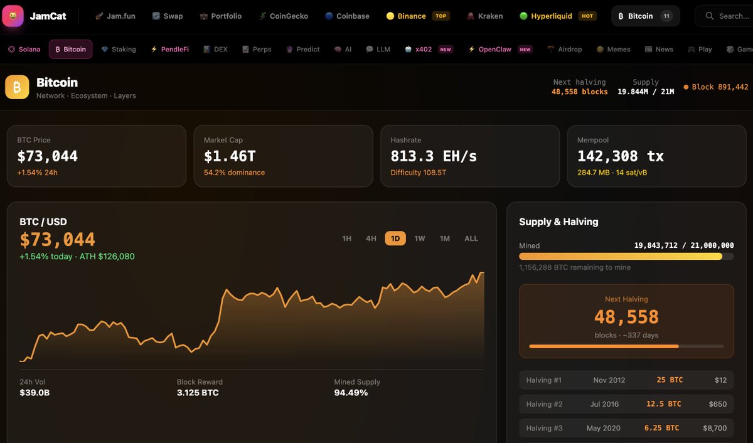Go to CoinGecko via its gecko icon

284,16
